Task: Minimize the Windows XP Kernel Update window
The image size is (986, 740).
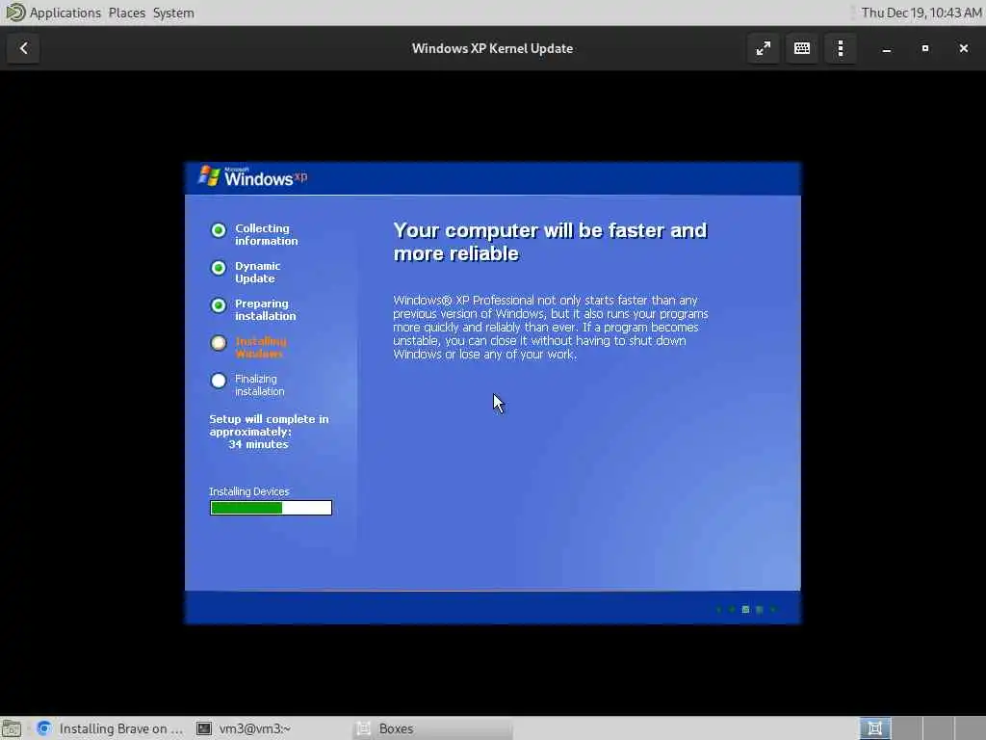Action: (x=887, y=48)
